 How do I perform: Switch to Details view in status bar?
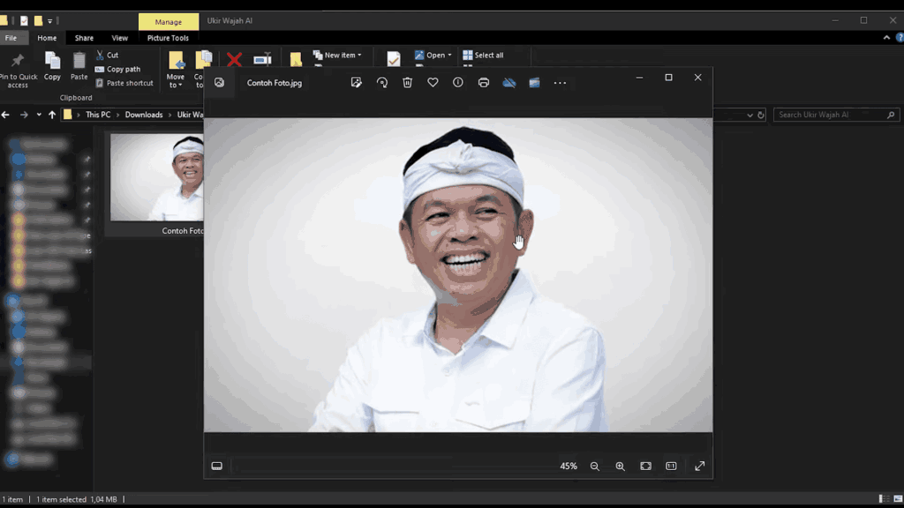tap(884, 499)
